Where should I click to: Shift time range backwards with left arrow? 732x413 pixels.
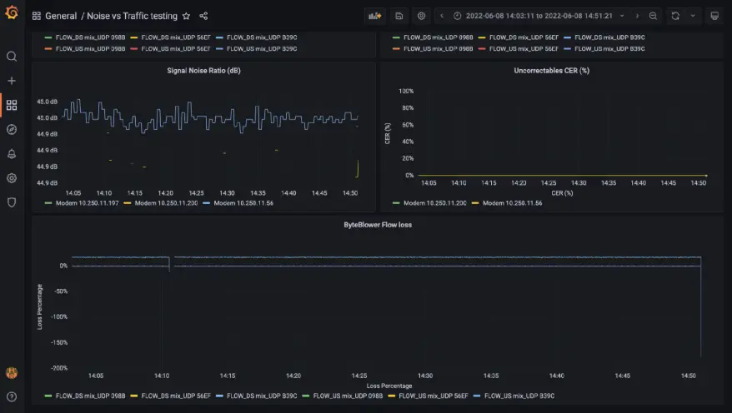(442, 16)
